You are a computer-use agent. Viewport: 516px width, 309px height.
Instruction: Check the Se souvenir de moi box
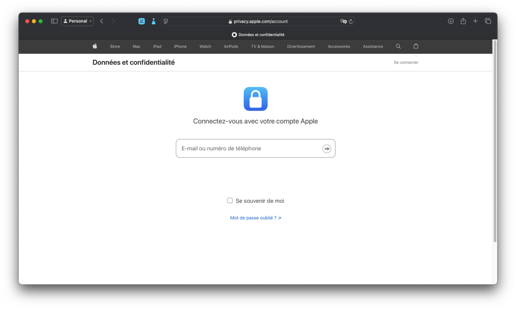click(x=230, y=201)
